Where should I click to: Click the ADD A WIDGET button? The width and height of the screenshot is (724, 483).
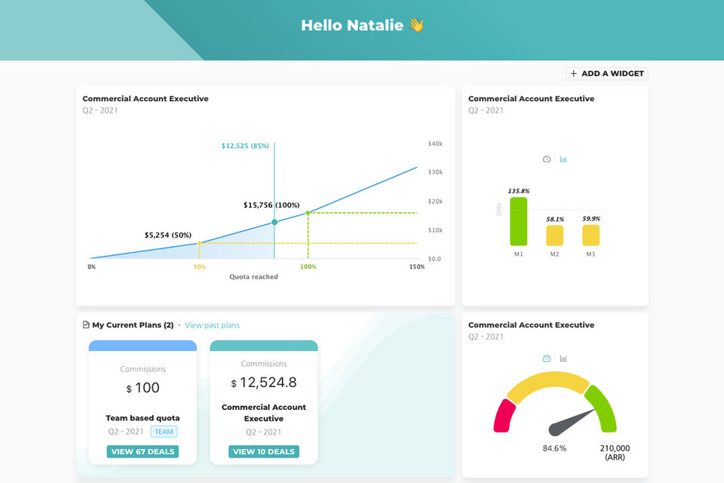606,73
